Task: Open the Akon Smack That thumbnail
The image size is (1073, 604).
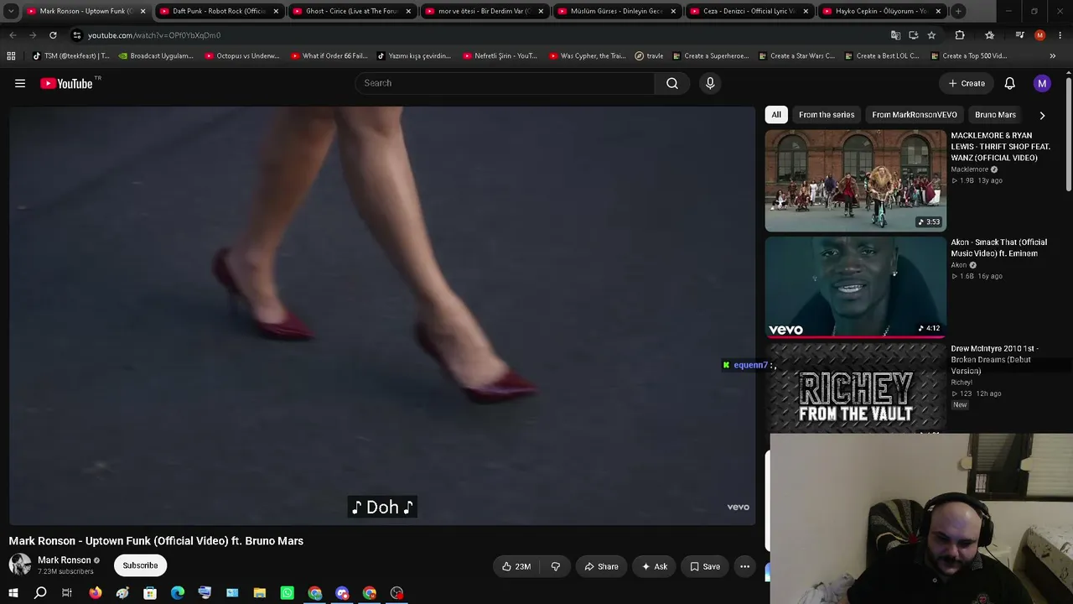Action: (855, 287)
